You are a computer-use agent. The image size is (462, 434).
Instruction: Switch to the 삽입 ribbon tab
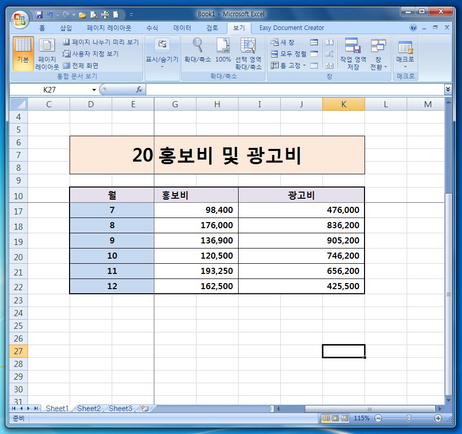coord(65,28)
